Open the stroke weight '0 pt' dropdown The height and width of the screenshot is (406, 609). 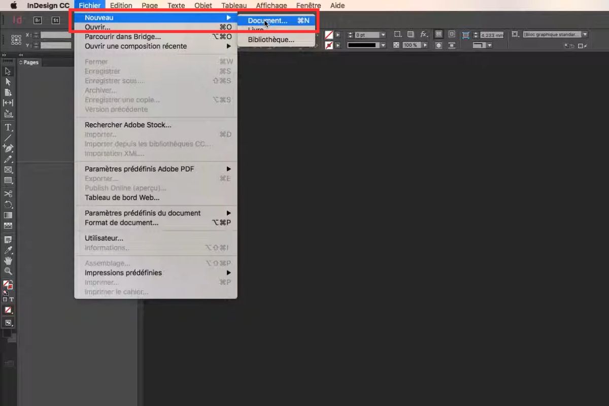[x=383, y=35]
